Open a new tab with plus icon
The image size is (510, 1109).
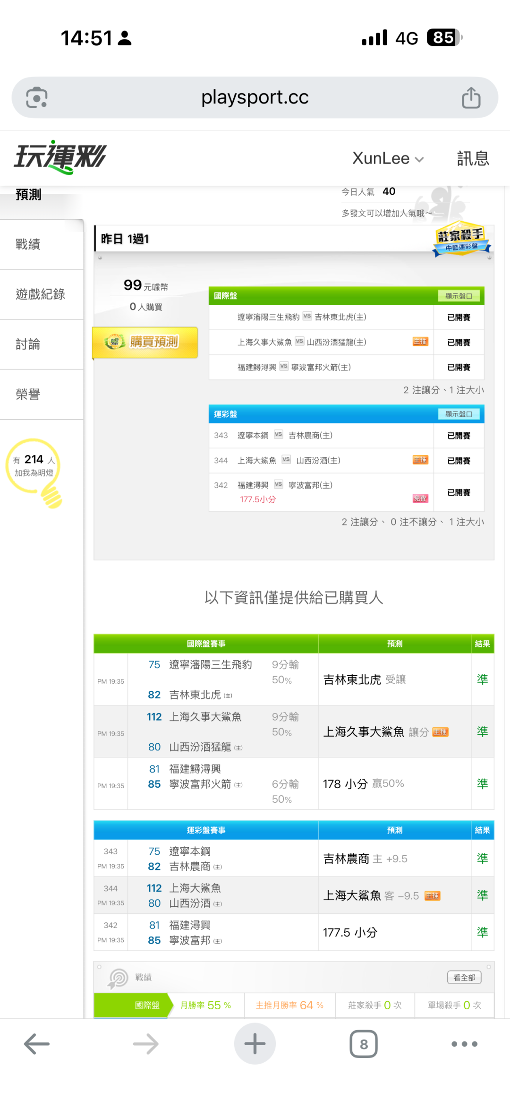[255, 1044]
